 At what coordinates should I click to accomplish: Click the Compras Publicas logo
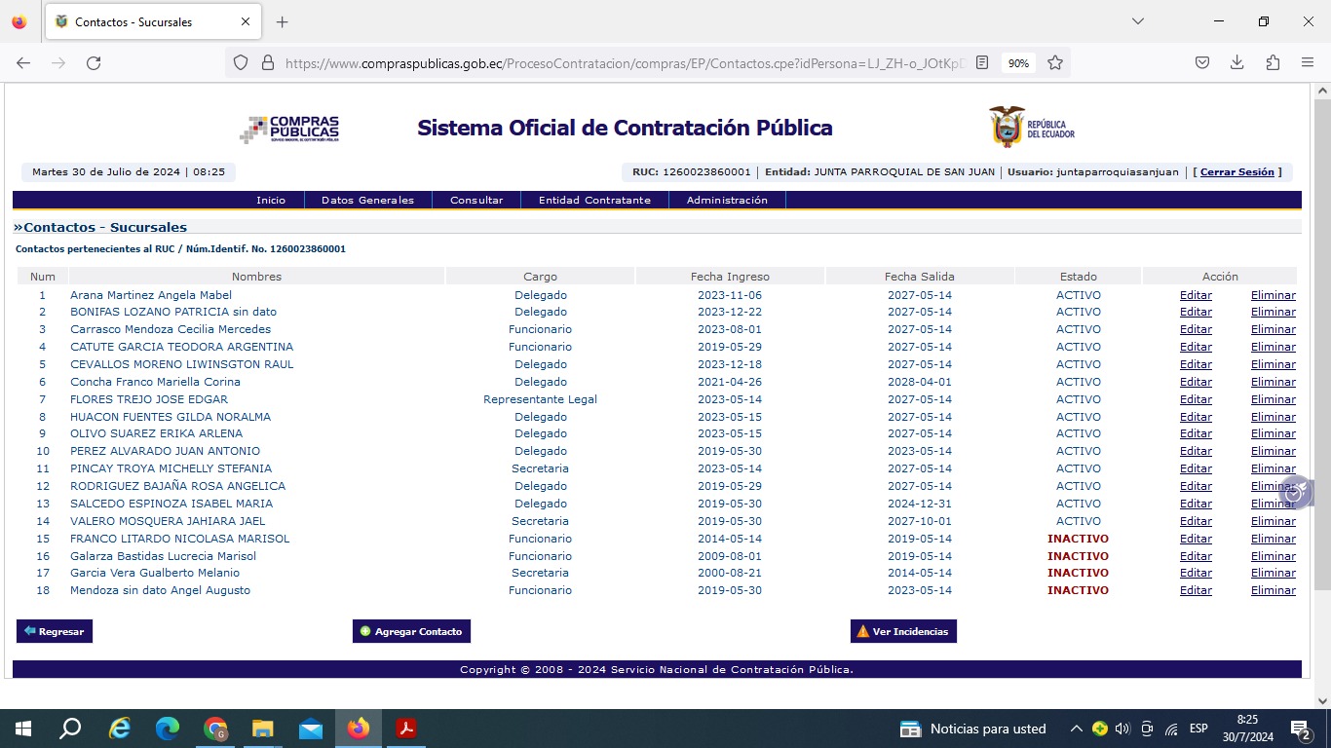pyautogui.click(x=289, y=129)
